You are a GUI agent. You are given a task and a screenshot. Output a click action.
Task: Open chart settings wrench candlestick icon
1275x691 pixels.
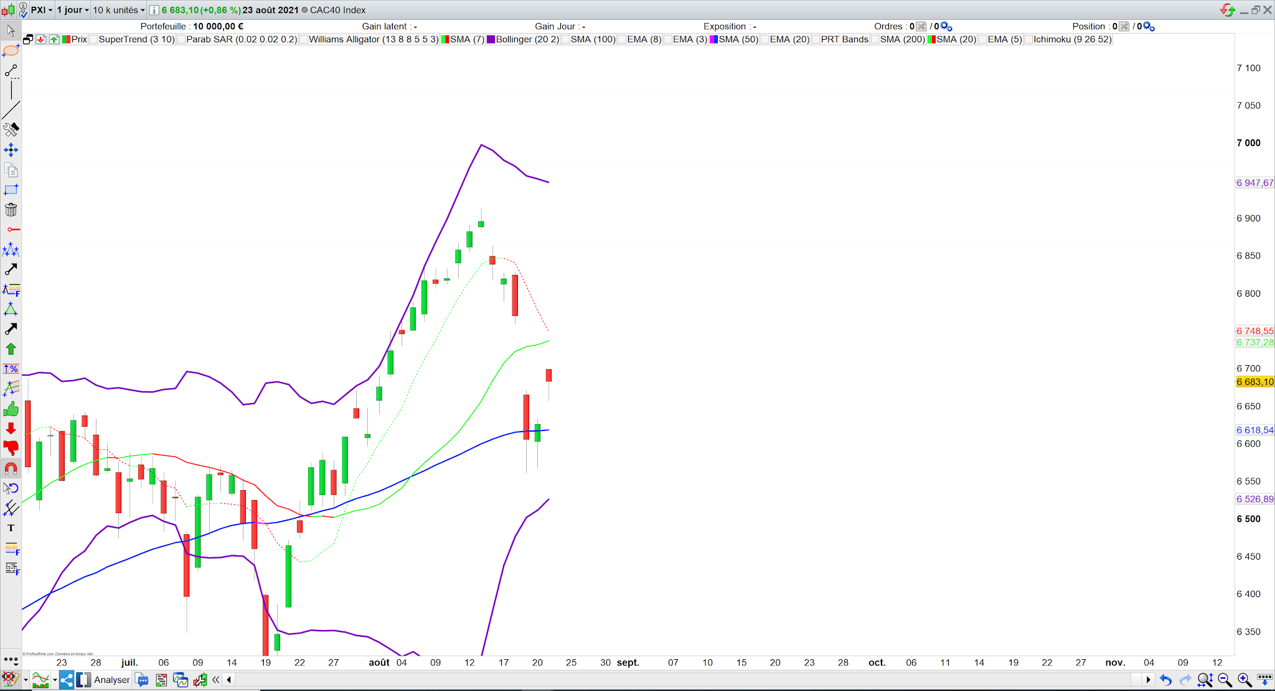(200, 680)
